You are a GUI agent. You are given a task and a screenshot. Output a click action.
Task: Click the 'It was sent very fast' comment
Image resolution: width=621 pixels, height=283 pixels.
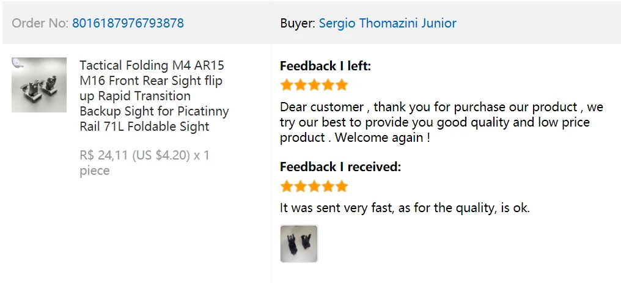(405, 207)
